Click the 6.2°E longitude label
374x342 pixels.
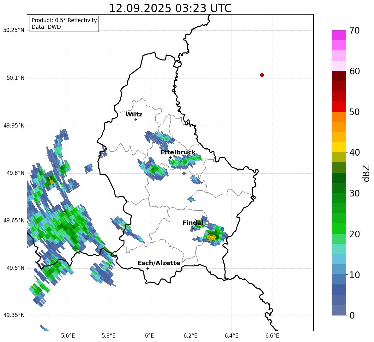tap(190, 336)
